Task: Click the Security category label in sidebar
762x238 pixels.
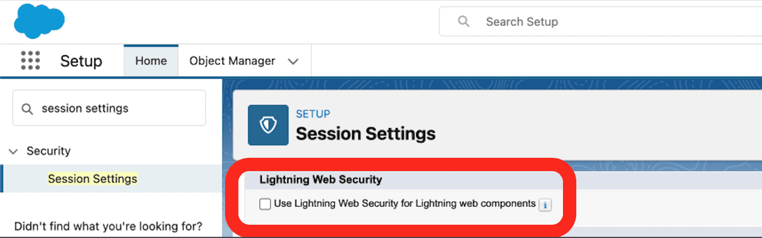Action: [x=48, y=151]
